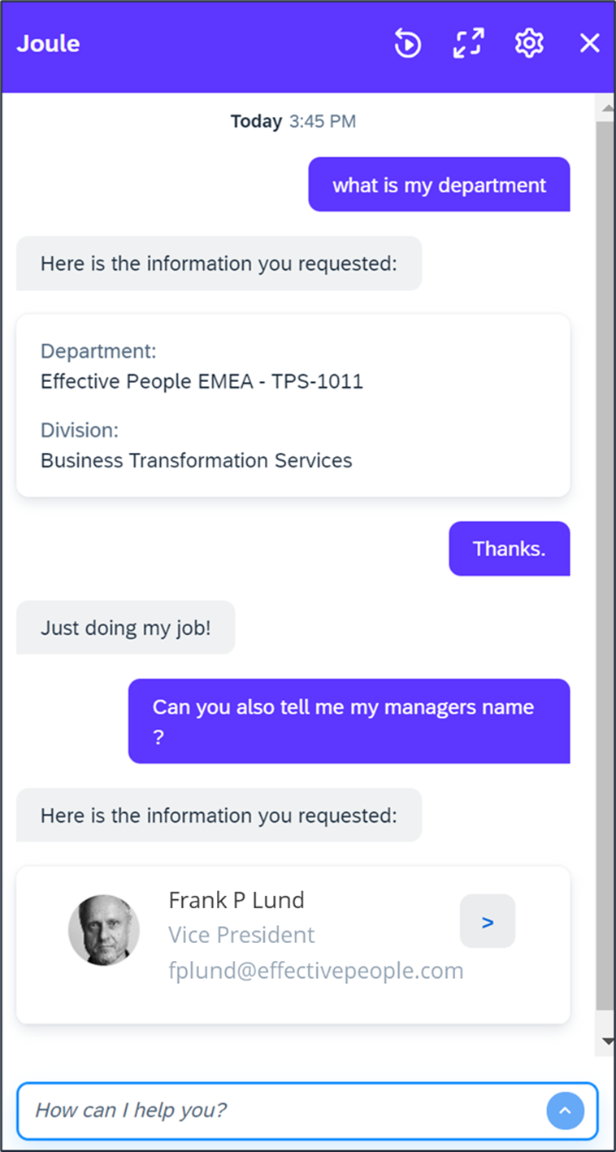Send message with round arrow button
Image resolution: width=616 pixels, height=1152 pixels.
pyautogui.click(x=565, y=1110)
